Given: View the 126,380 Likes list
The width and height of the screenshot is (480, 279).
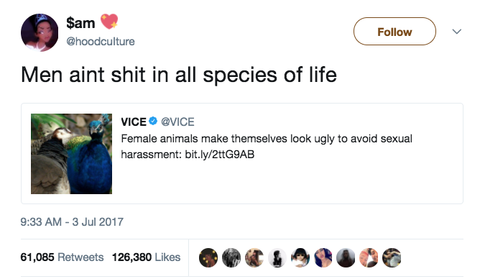Looking at the screenshot, I should point(146,257).
